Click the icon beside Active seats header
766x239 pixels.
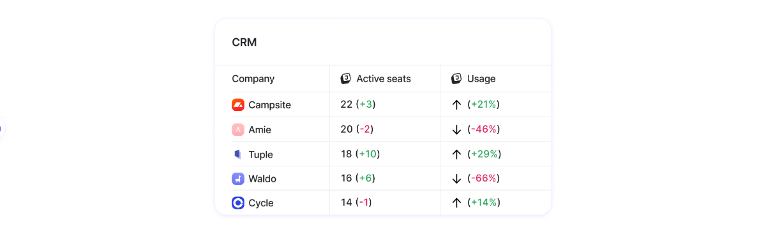click(x=345, y=79)
